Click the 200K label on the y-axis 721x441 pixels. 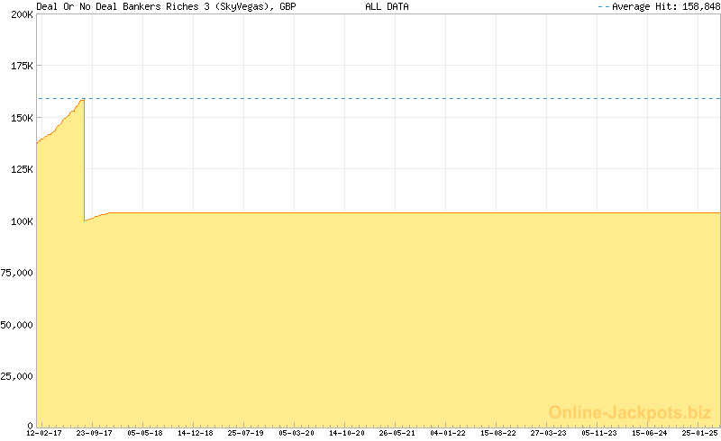(x=22, y=15)
